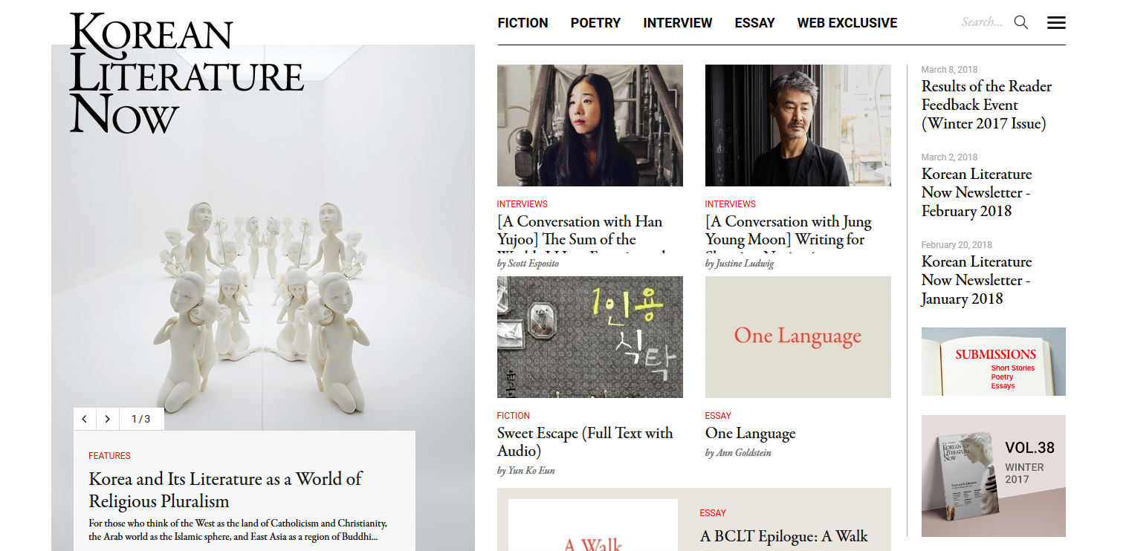Click the search magnifying glass icon
The image size is (1129, 551).
coord(1021,22)
